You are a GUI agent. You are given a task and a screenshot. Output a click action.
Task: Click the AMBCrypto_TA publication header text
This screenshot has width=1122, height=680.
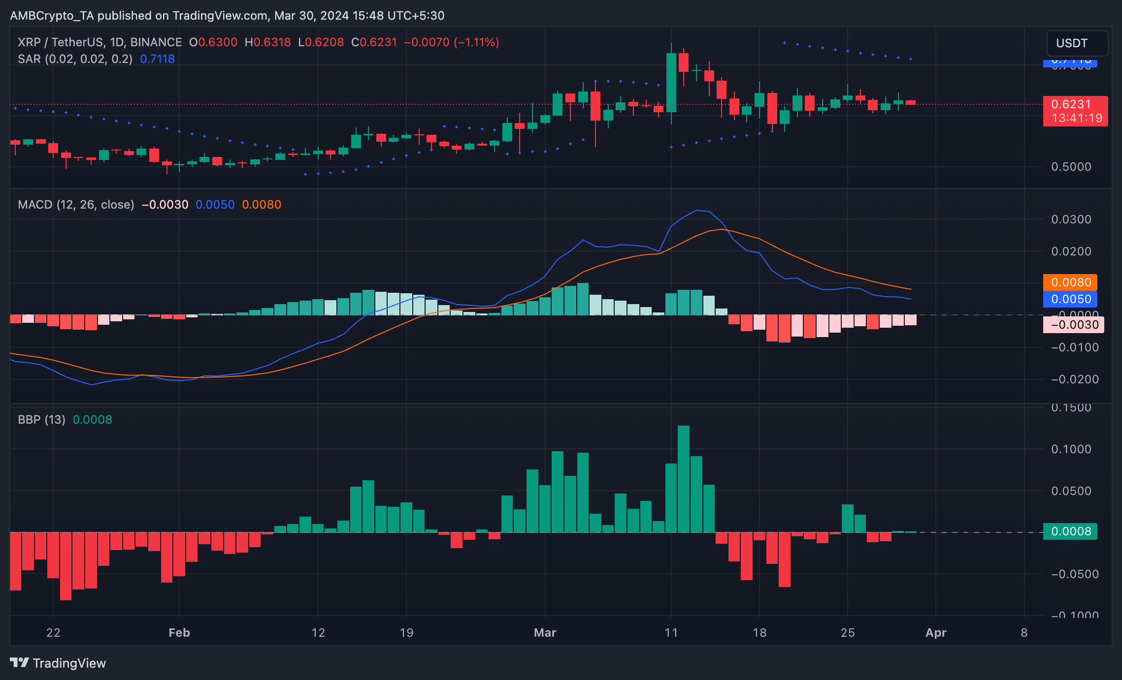pos(227,16)
